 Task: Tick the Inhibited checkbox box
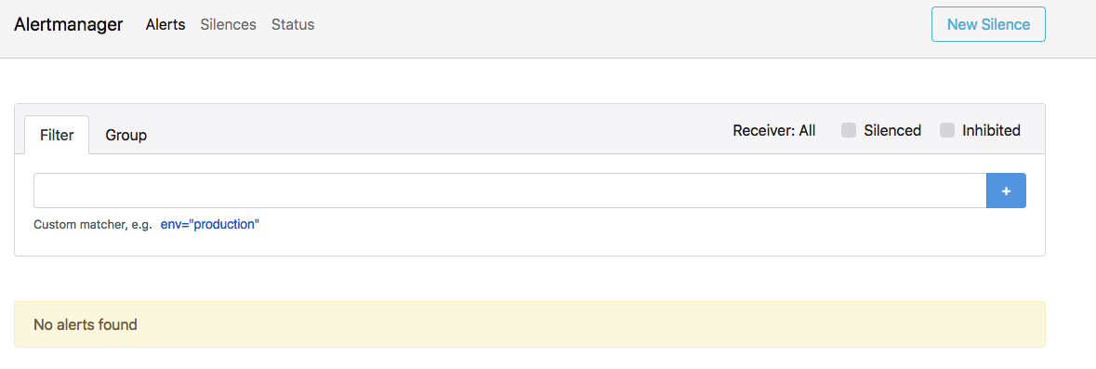click(x=947, y=131)
